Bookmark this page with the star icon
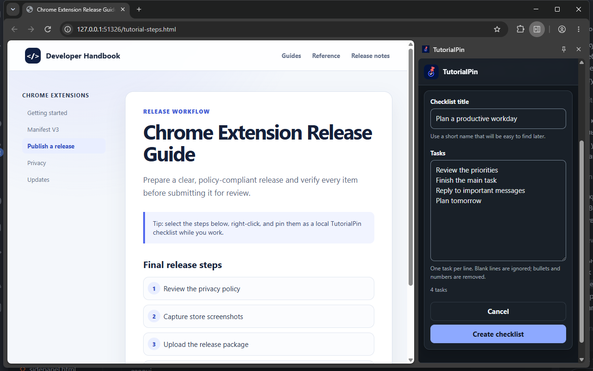Screen dimensions: 593x371 [497, 29]
